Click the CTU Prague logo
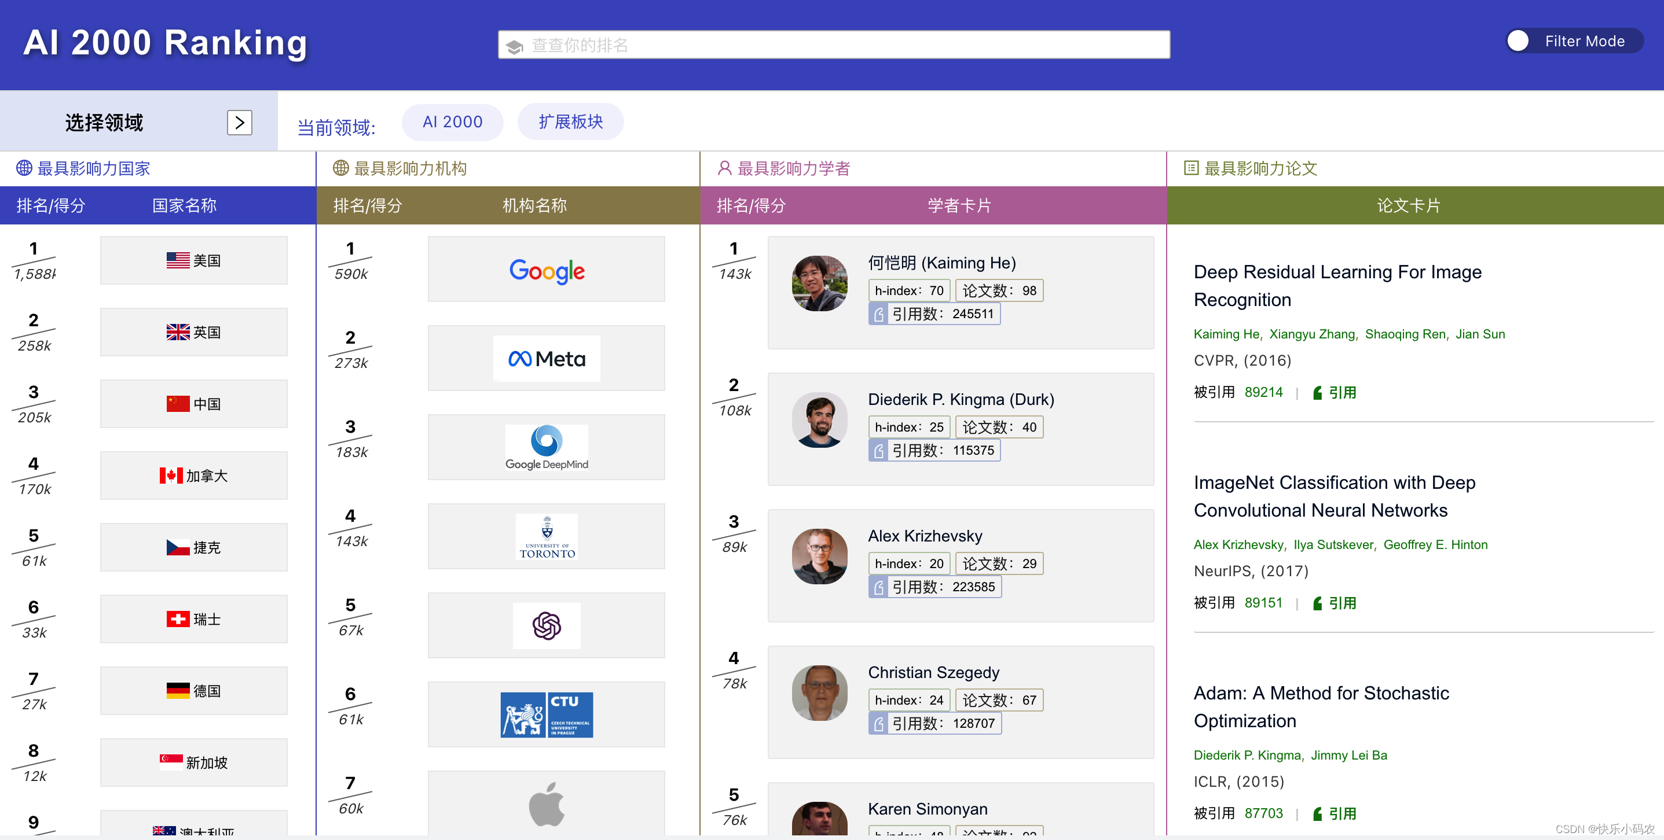 (x=547, y=714)
